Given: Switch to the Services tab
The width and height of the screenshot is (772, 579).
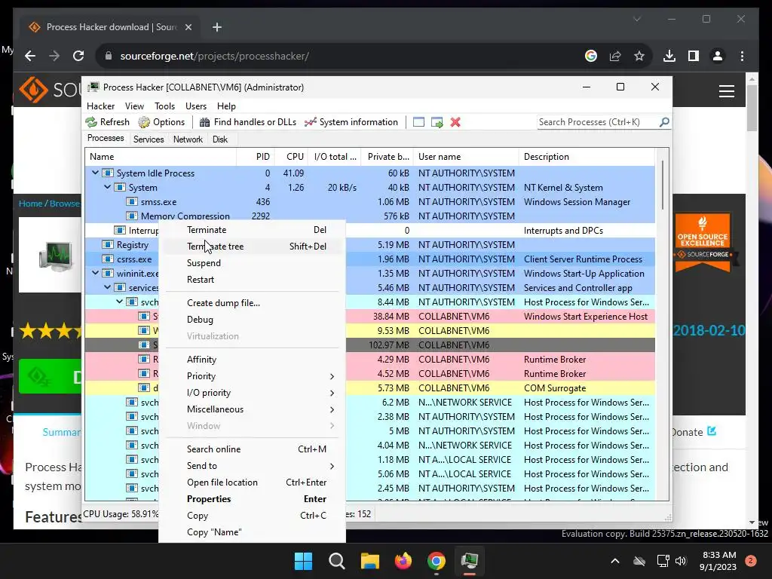Looking at the screenshot, I should pos(149,139).
